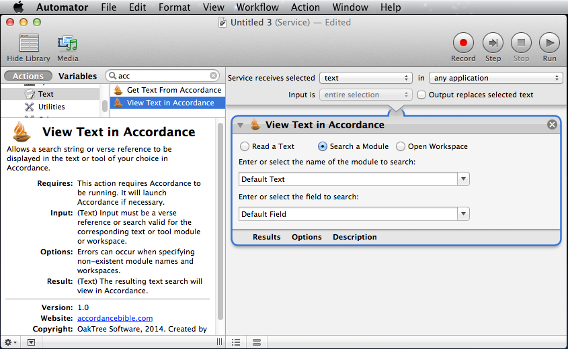Click the Stop button
The width and height of the screenshot is (568, 349).
tap(521, 43)
